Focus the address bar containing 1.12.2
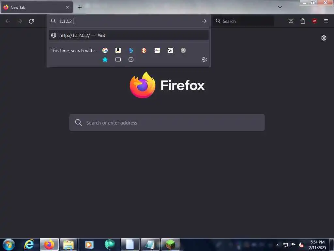 tap(129, 21)
